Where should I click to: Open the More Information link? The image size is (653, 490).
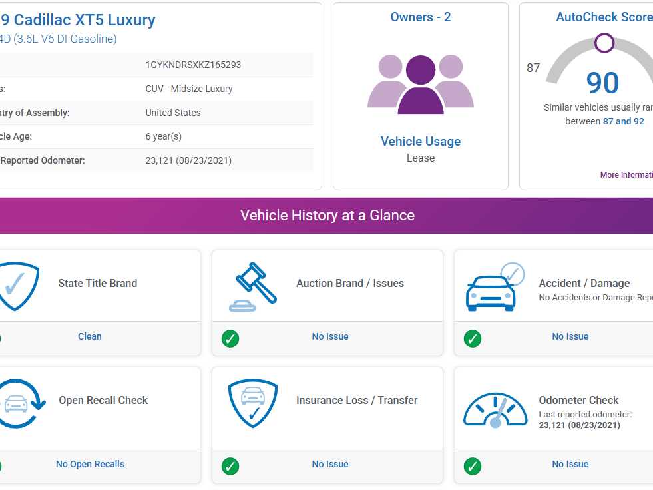point(626,175)
